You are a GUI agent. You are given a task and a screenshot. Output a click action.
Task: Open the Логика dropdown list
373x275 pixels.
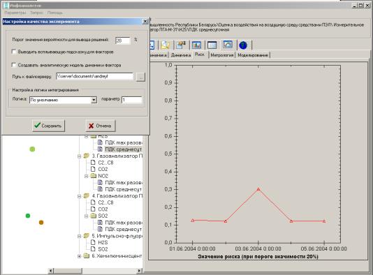(94, 100)
